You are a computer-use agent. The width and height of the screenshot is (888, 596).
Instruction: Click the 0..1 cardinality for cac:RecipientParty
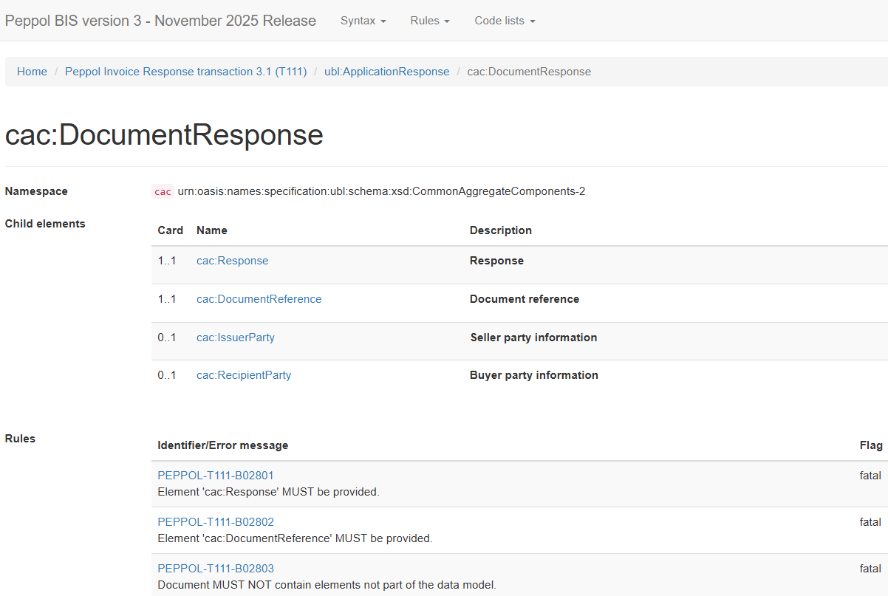pyautogui.click(x=167, y=375)
